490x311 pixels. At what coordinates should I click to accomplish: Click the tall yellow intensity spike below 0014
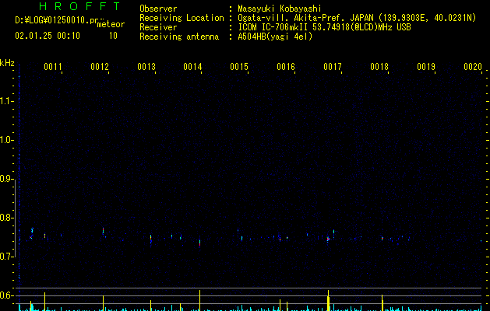coord(200,300)
